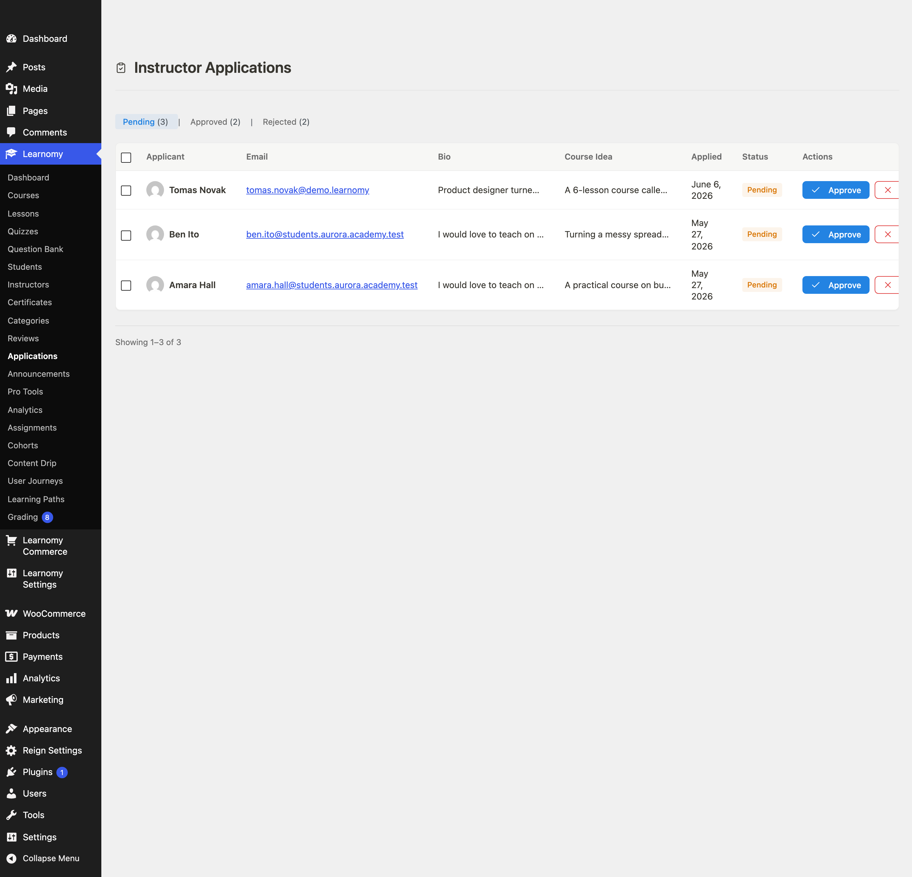Image resolution: width=912 pixels, height=877 pixels.
Task: Approve Tomas Novak's application
Action: coord(836,190)
